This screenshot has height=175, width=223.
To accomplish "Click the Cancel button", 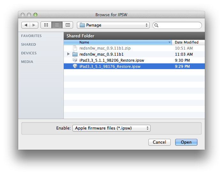I will click(160, 142).
